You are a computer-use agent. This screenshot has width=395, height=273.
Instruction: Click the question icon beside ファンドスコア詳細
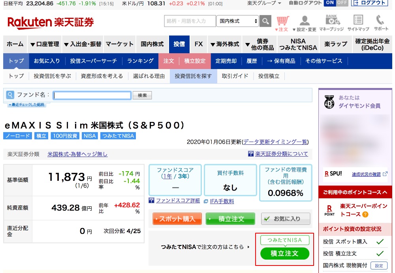pos(151,200)
